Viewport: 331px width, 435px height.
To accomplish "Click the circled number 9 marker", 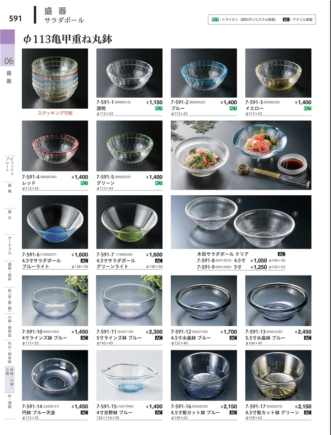I will coord(295,214).
